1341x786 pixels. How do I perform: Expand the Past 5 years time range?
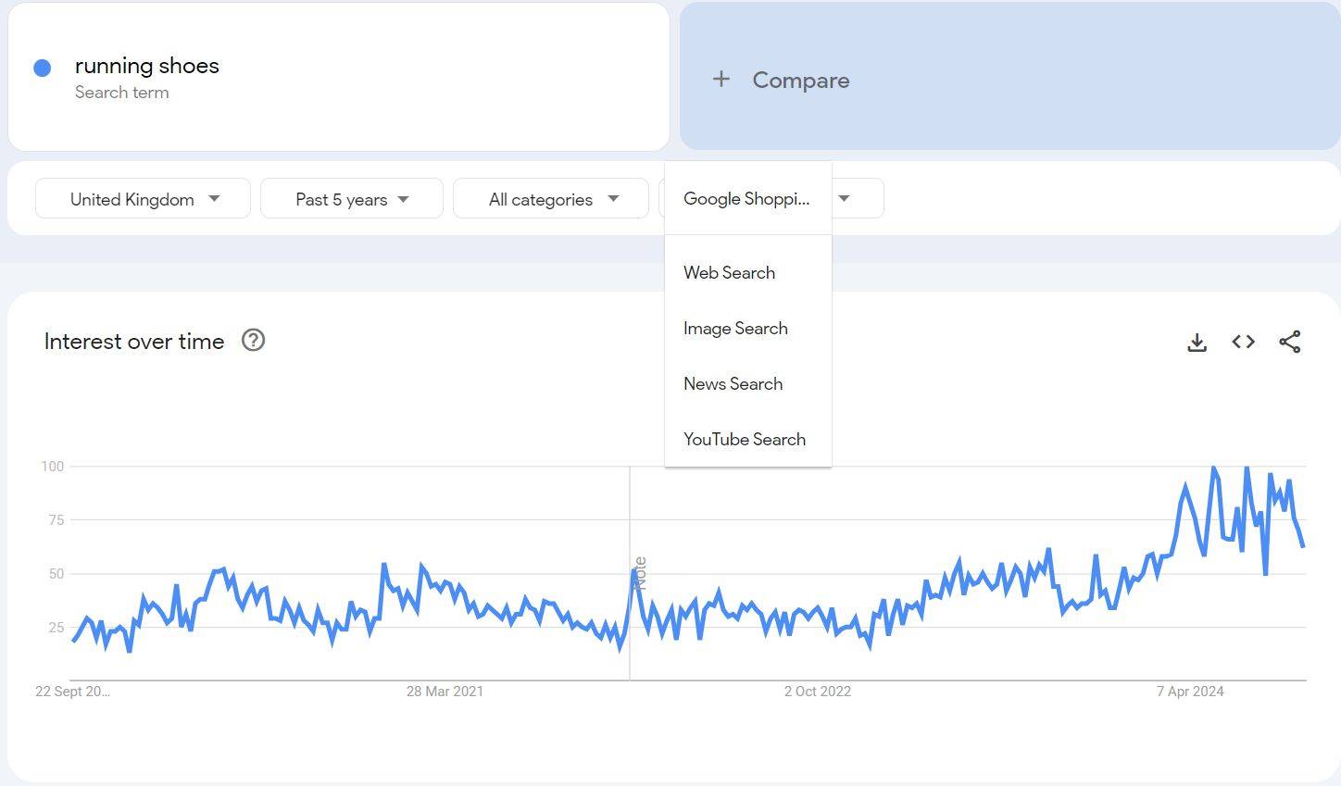tap(352, 198)
